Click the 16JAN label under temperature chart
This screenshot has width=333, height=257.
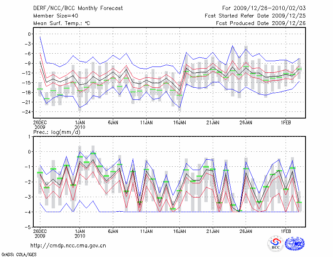point(179,123)
